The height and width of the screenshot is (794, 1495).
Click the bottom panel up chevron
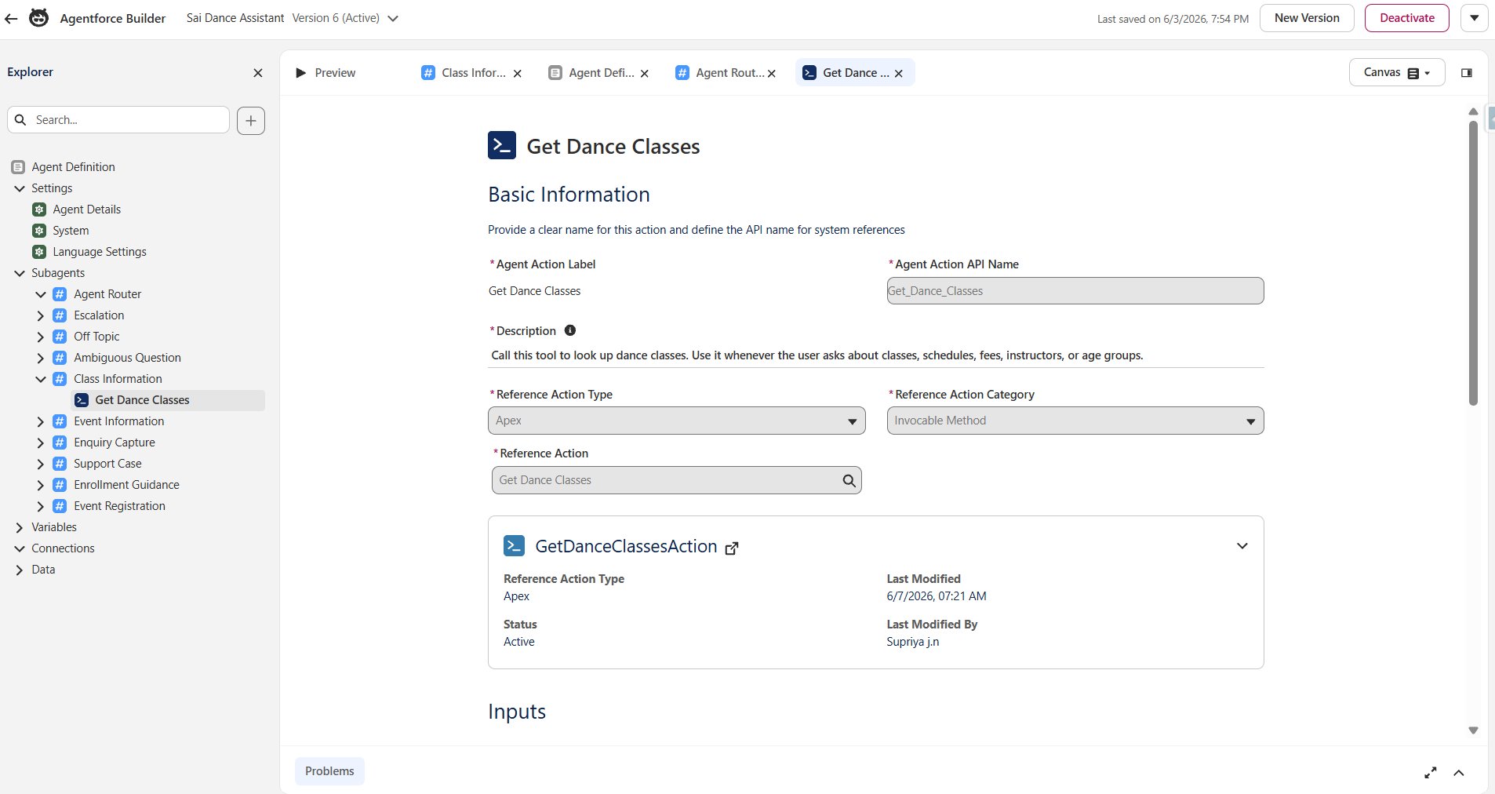tap(1459, 773)
